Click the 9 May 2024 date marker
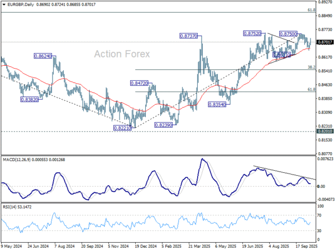 click(x=12, y=245)
